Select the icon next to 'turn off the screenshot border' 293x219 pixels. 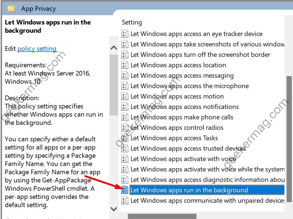click(x=125, y=54)
